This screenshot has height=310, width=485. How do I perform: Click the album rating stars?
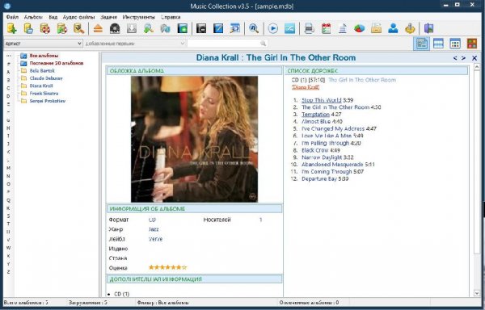tap(168, 267)
